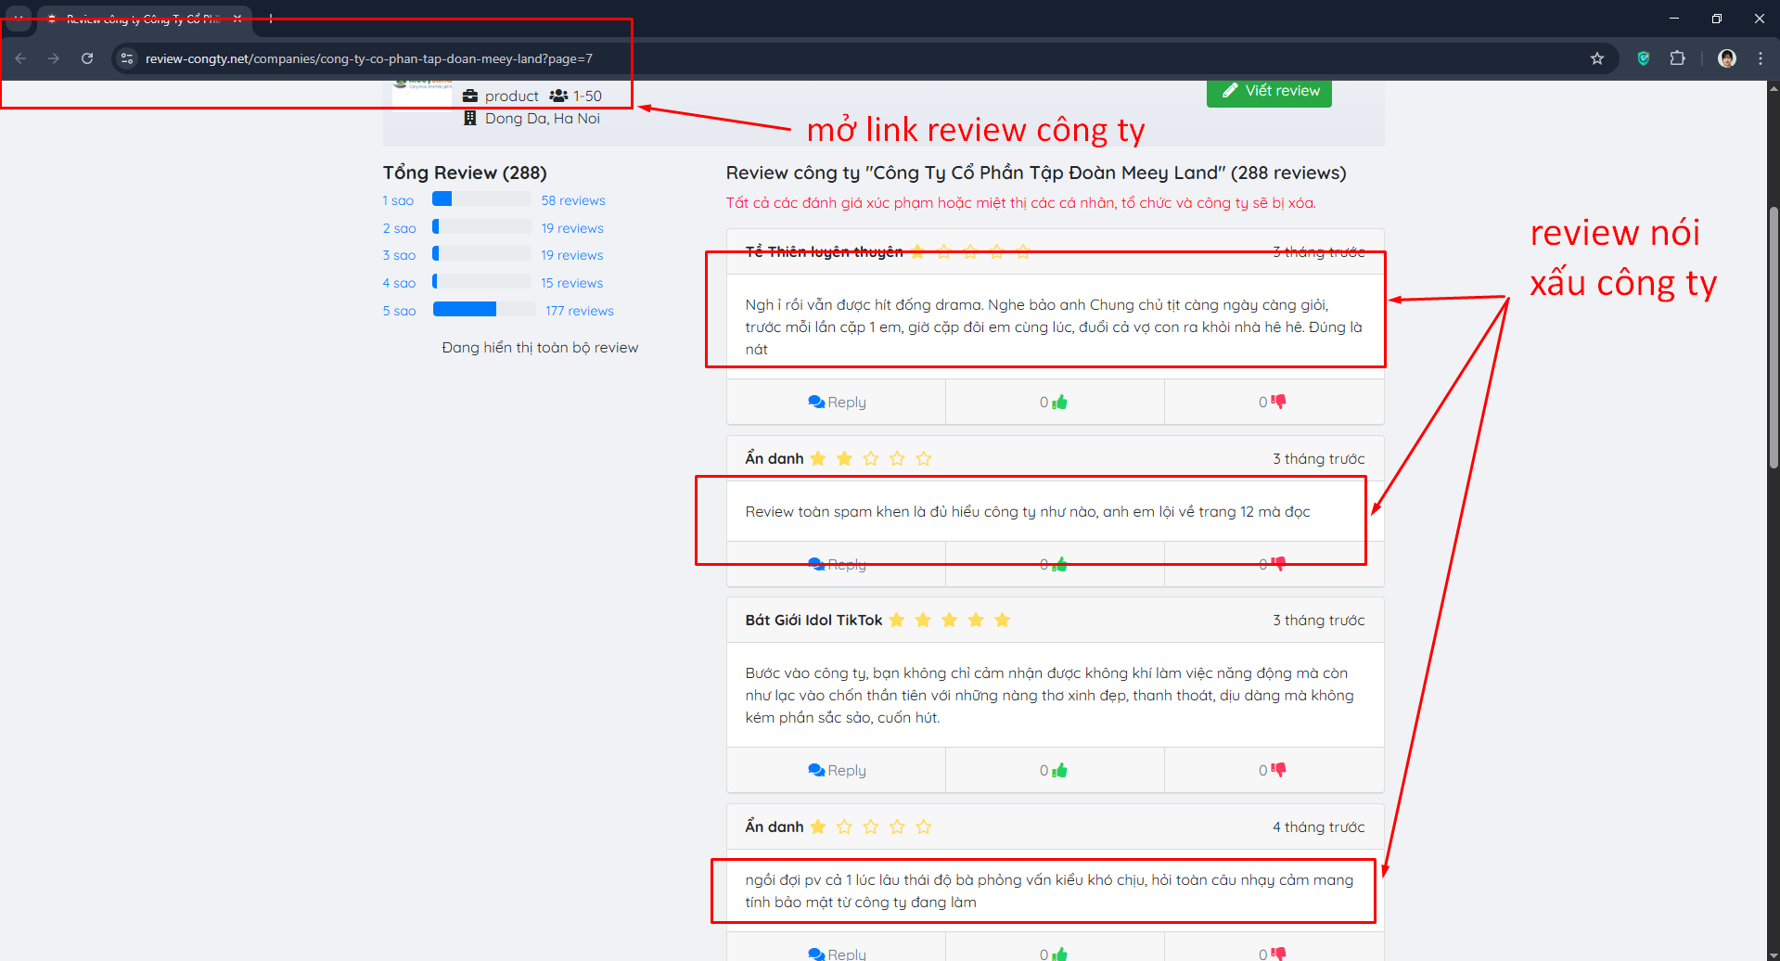The image size is (1780, 961).
Task: Click the Bát Giới Idol TikTok reviewer name
Action: (813, 621)
